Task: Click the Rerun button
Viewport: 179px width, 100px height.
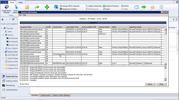Action: (150, 84)
